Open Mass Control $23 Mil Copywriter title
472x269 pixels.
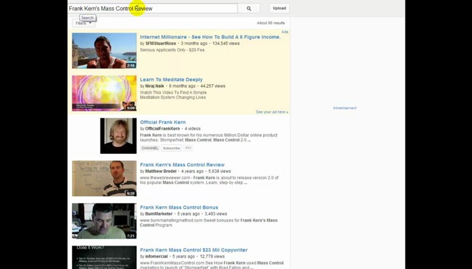tap(194, 250)
